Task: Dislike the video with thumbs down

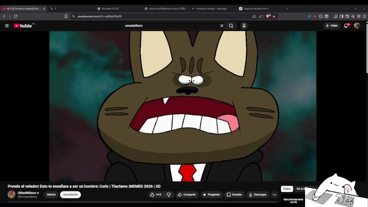Action: [x=169, y=195]
